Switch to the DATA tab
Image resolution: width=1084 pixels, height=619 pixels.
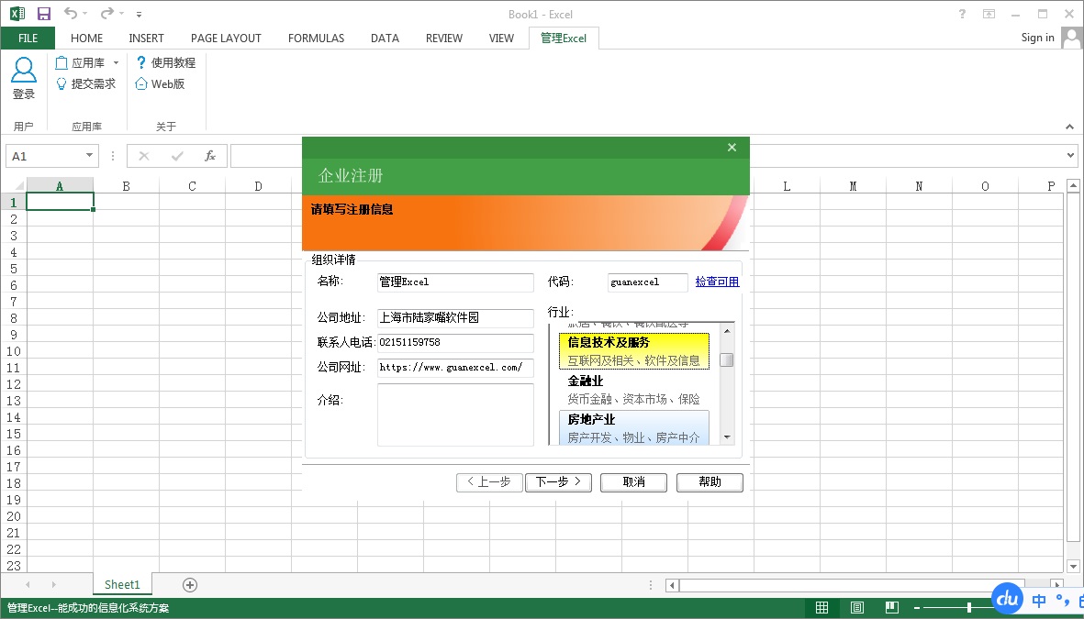[x=385, y=38]
